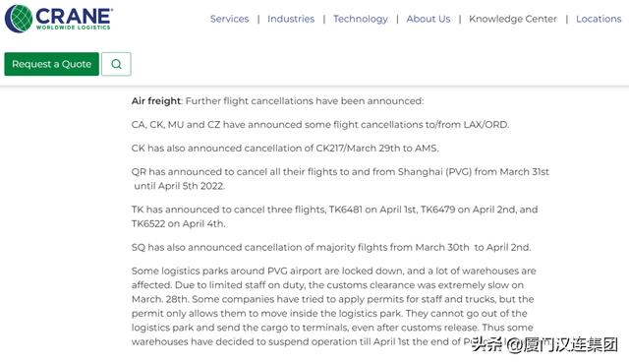Open the Locations nav link
Screen dimensions: 629x363
599,19
